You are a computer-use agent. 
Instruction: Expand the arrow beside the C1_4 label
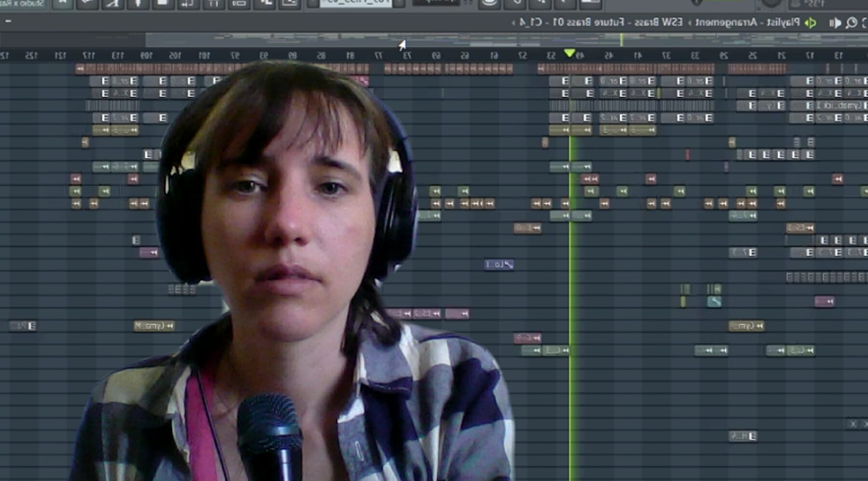point(513,22)
